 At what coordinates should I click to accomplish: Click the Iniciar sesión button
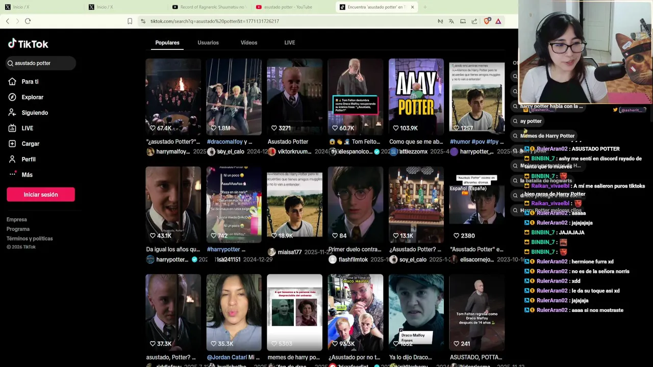pos(41,195)
